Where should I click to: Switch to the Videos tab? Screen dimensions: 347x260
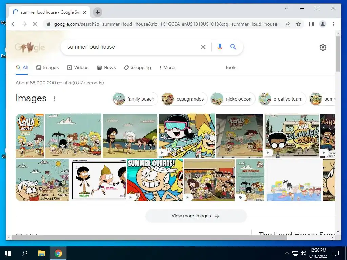[x=78, y=67]
